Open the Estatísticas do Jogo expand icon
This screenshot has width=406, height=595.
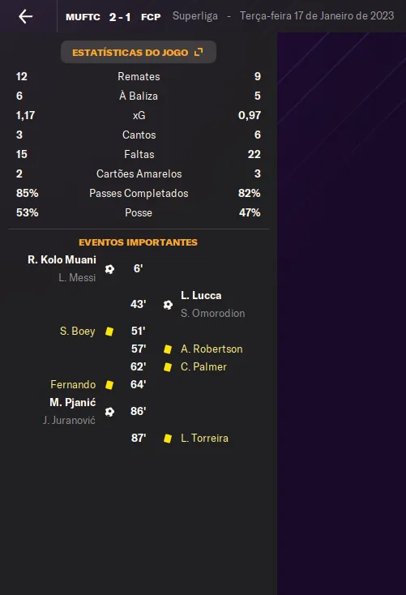pyautogui.click(x=199, y=52)
